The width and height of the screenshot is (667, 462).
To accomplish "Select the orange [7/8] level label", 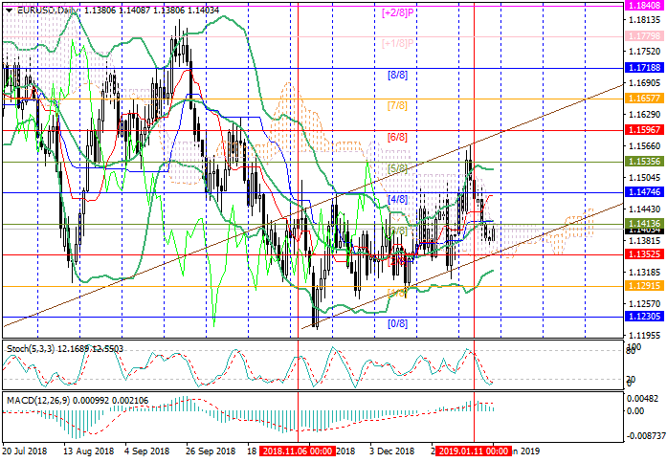I will point(397,104).
